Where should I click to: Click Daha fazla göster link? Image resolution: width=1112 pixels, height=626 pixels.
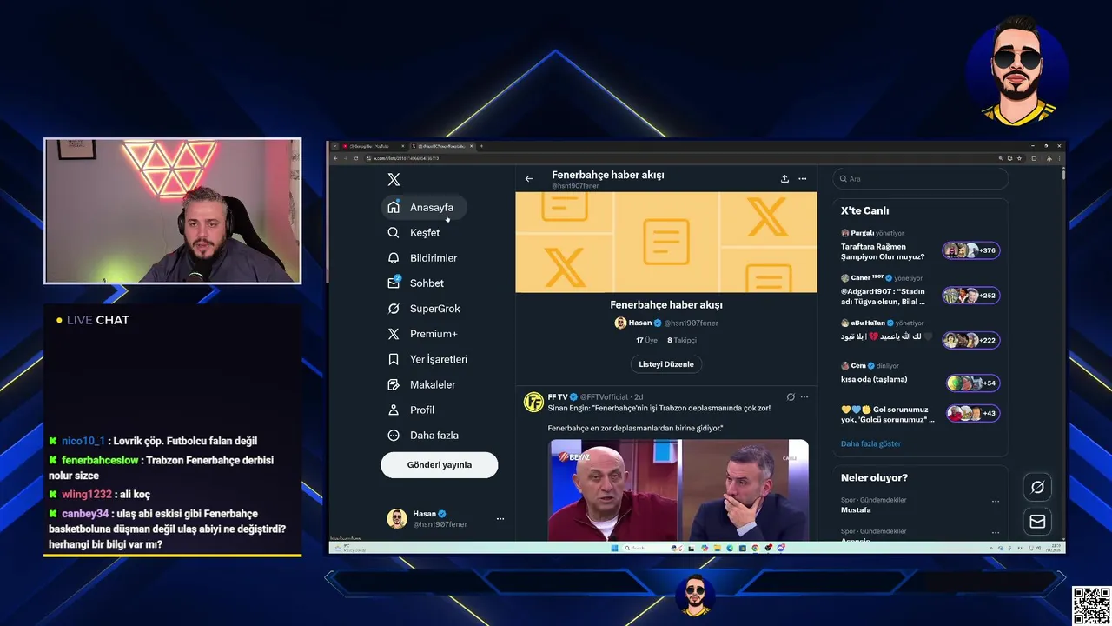(870, 443)
